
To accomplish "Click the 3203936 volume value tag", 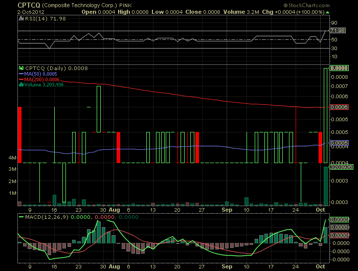I will coord(341,167).
